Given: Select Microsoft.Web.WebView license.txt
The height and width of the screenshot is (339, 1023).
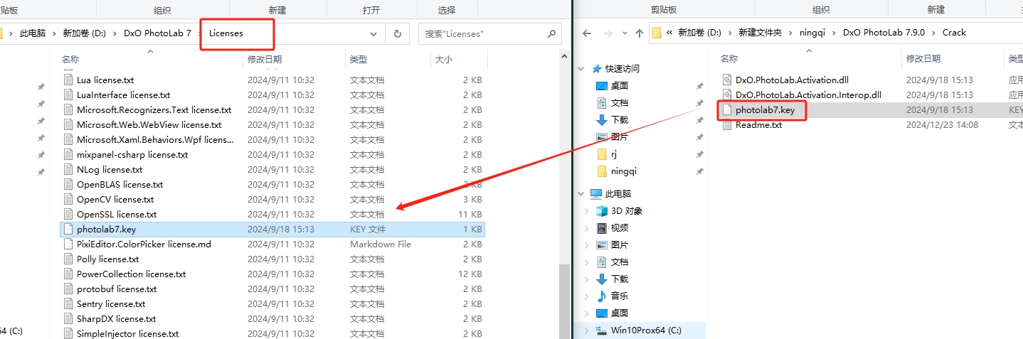Looking at the screenshot, I should point(149,124).
